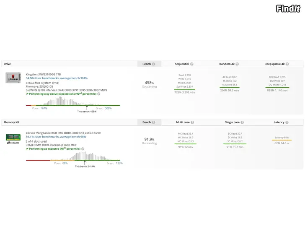This screenshot has height=229, width=305.
Task: Select the Drive Bench column header
Action: pyautogui.click(x=150, y=64)
